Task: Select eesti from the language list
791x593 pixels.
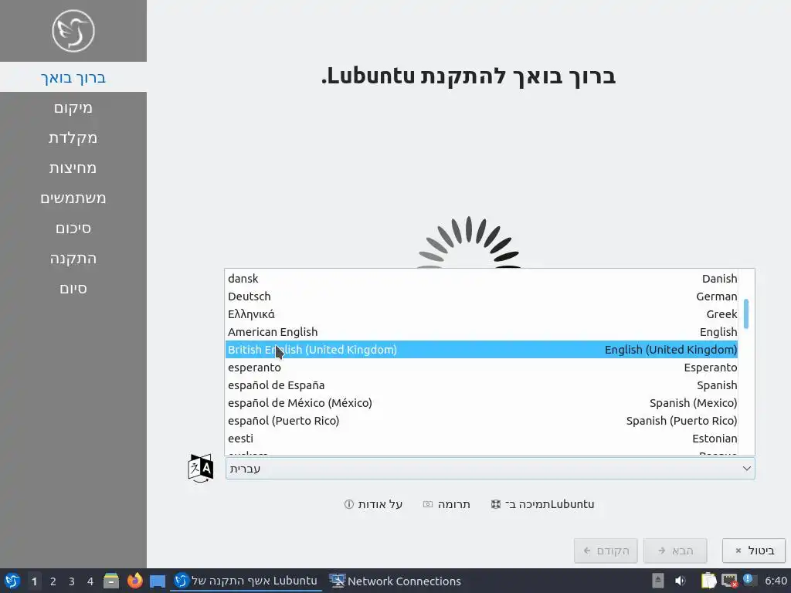Action: [x=482, y=439]
